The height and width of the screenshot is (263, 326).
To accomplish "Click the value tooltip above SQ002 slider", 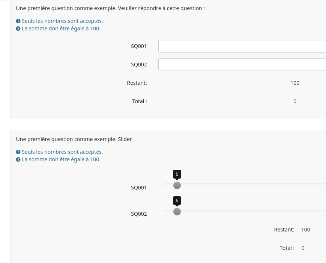I will [177, 200].
